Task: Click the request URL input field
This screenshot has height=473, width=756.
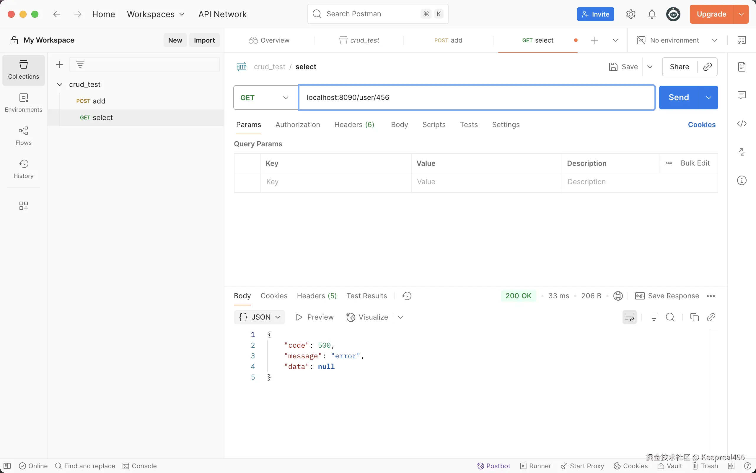Action: [x=476, y=98]
